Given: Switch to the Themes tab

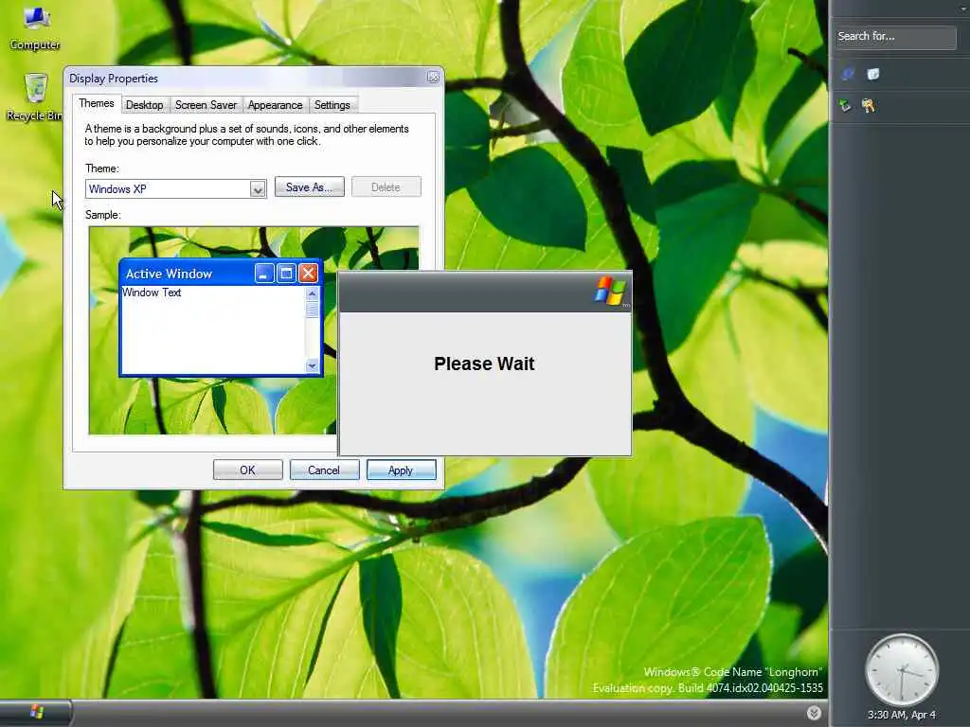Looking at the screenshot, I should [x=97, y=104].
